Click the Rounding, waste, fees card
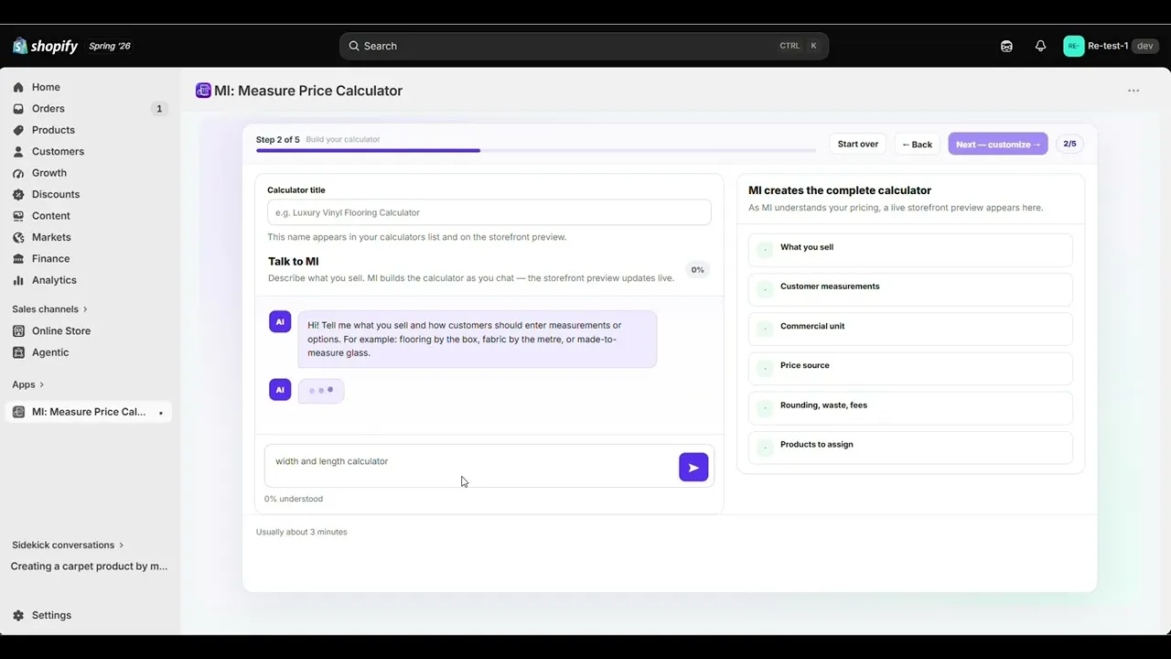 pyautogui.click(x=910, y=407)
